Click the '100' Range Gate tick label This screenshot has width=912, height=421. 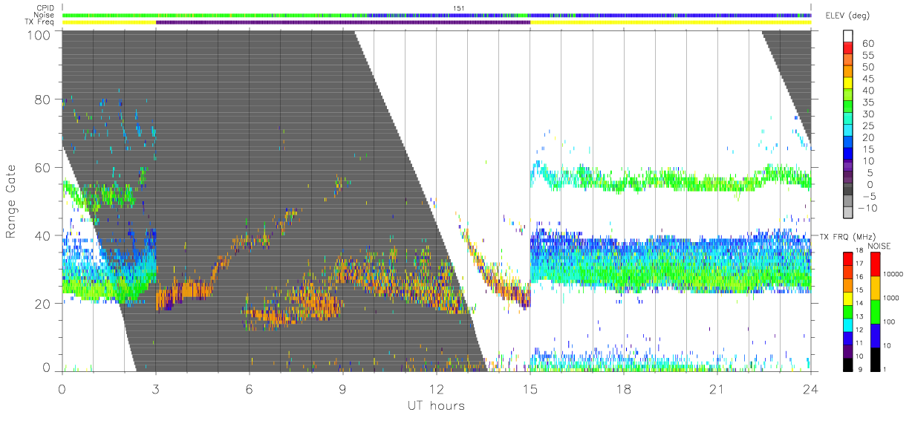point(39,34)
